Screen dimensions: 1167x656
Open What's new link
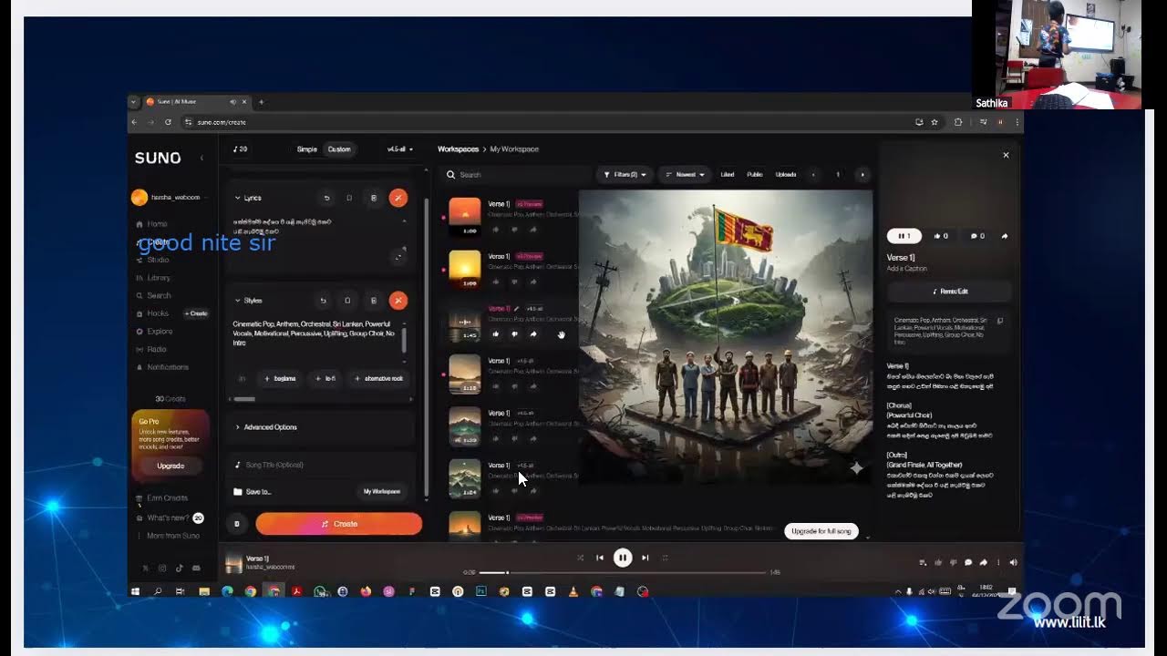coord(169,518)
